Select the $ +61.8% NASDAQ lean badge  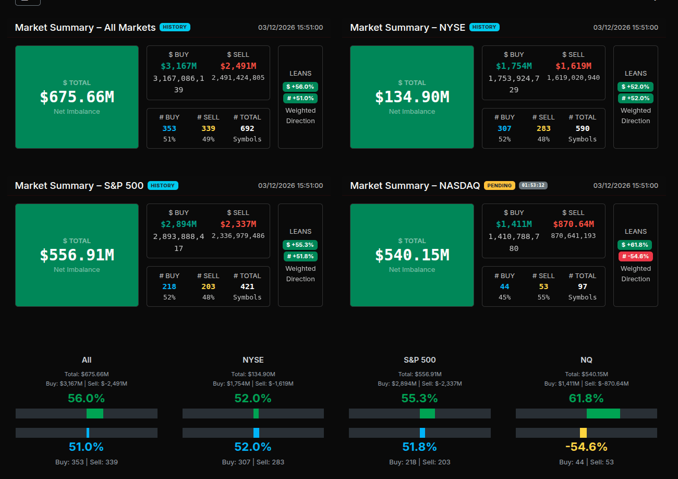635,245
